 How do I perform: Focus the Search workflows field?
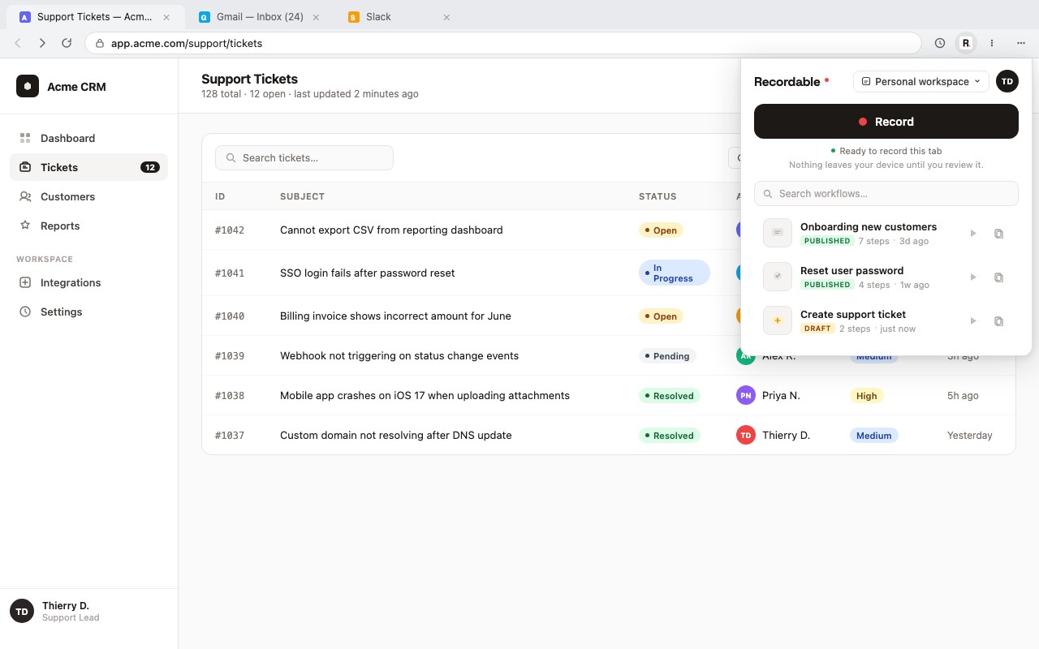tap(886, 194)
